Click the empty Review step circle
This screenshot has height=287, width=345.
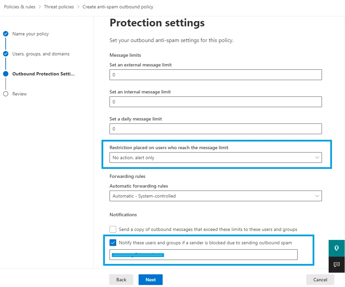pos(6,94)
